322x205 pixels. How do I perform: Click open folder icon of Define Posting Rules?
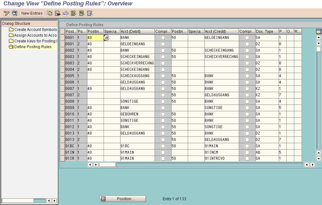pos(11,47)
